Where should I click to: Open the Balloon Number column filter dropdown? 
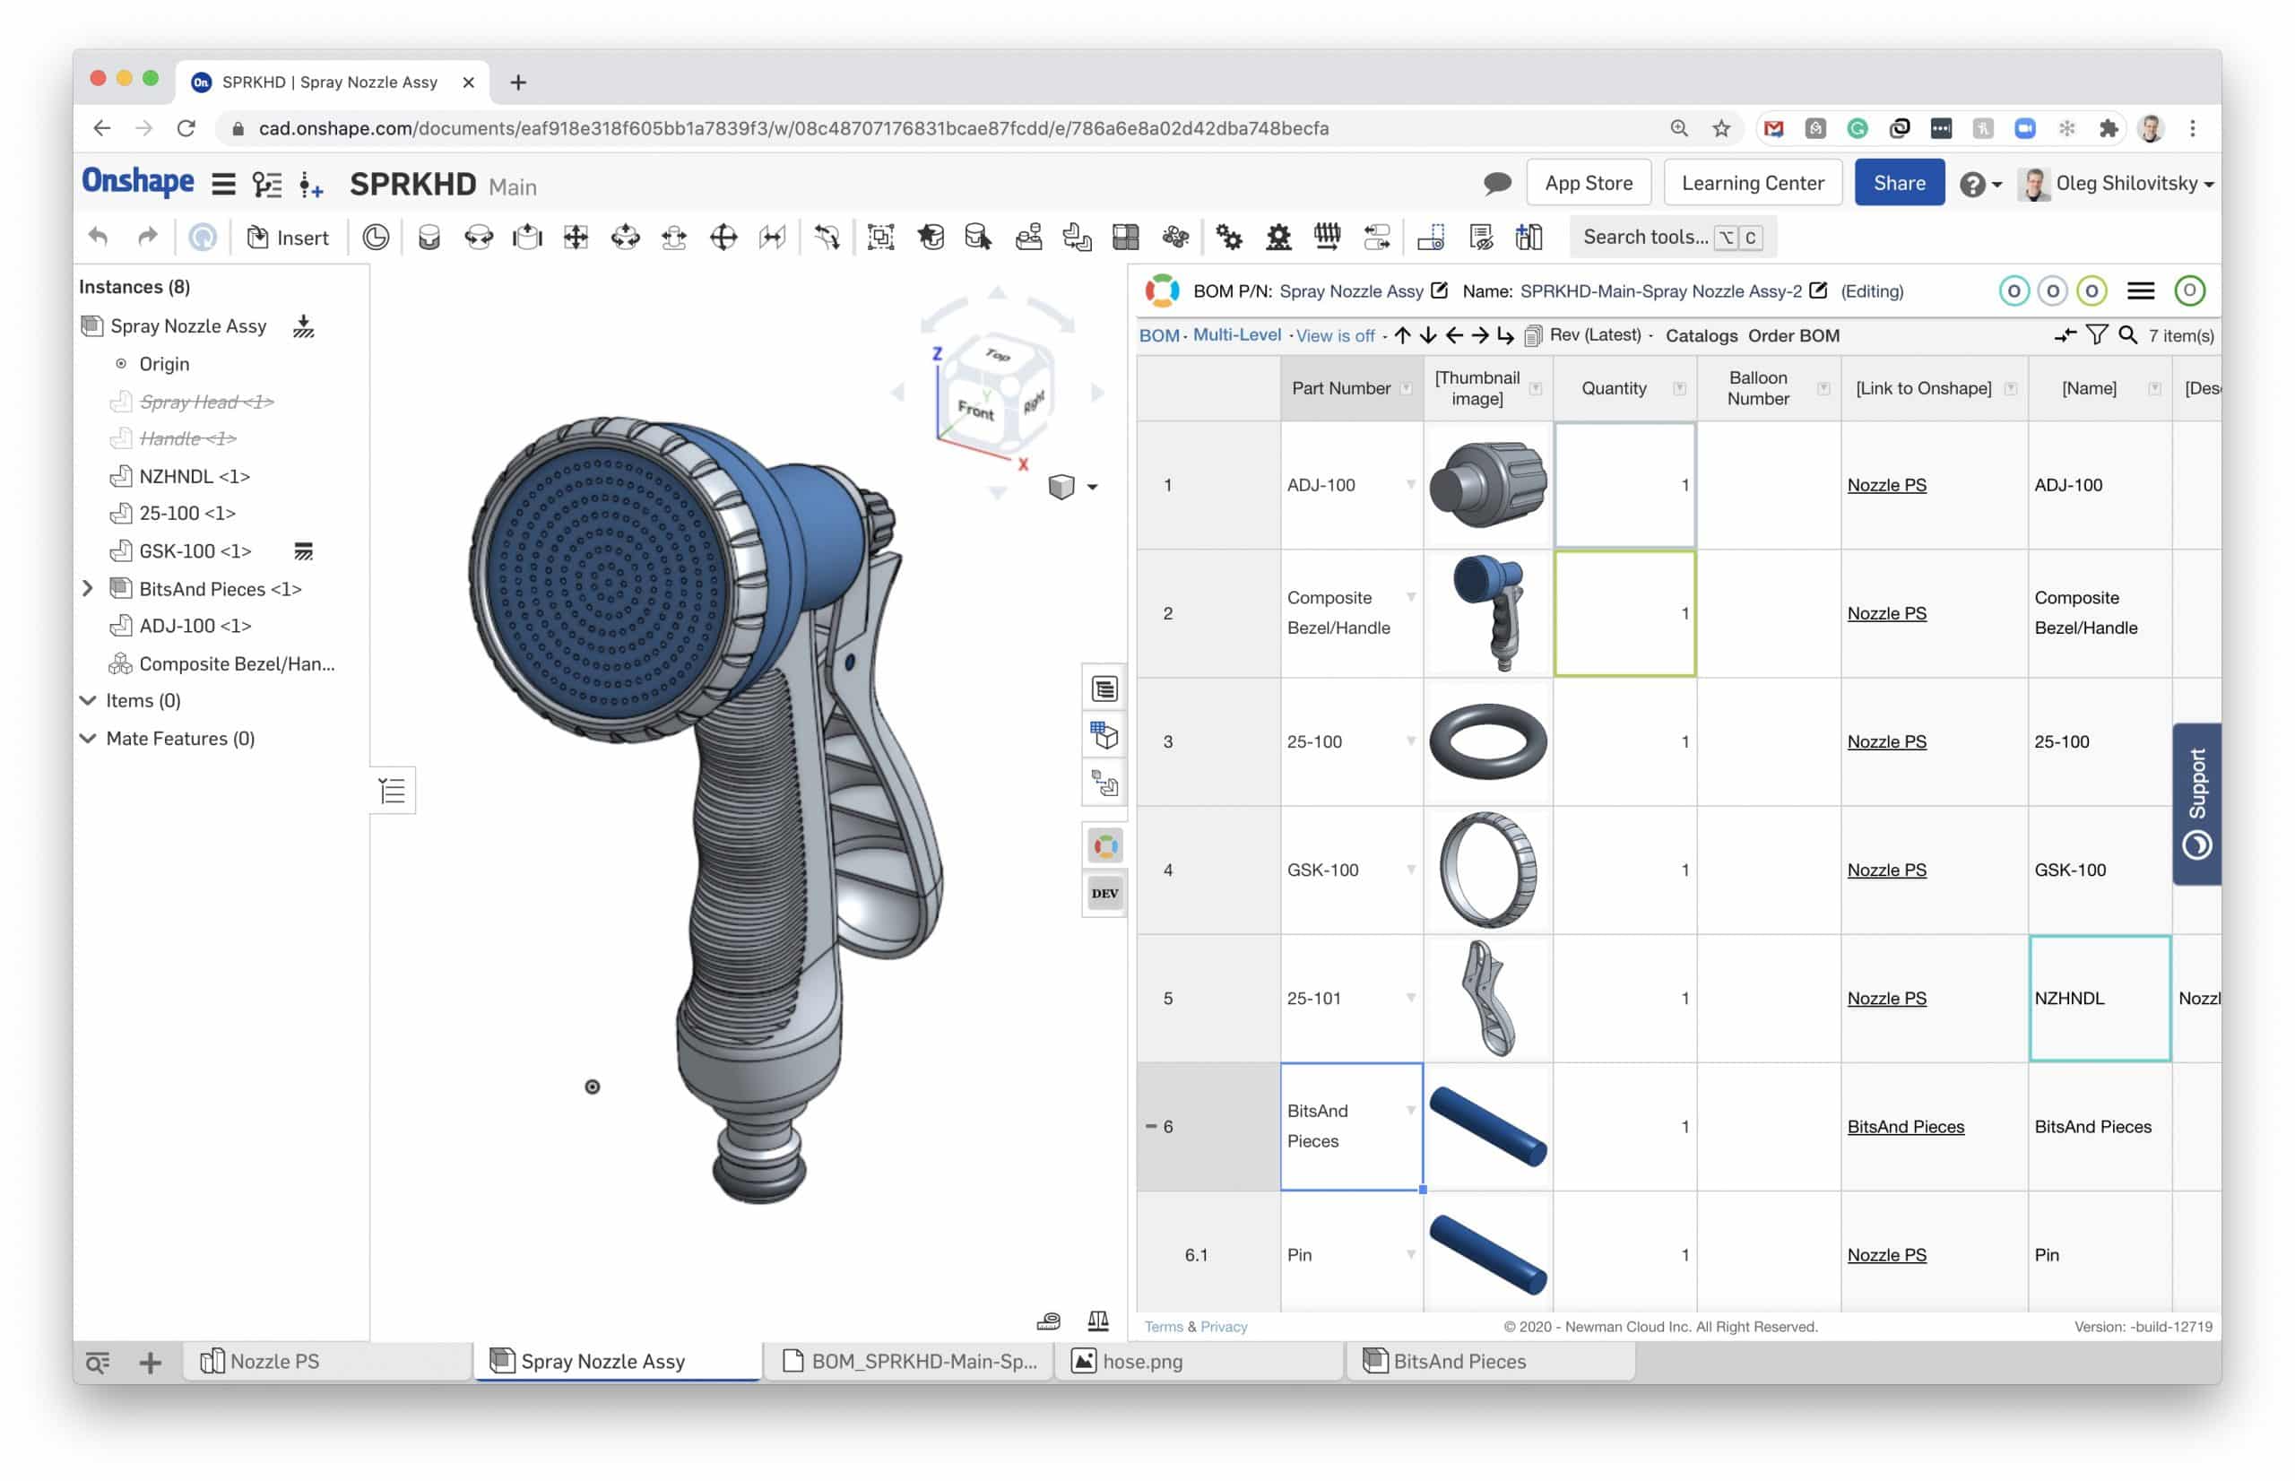click(1823, 388)
